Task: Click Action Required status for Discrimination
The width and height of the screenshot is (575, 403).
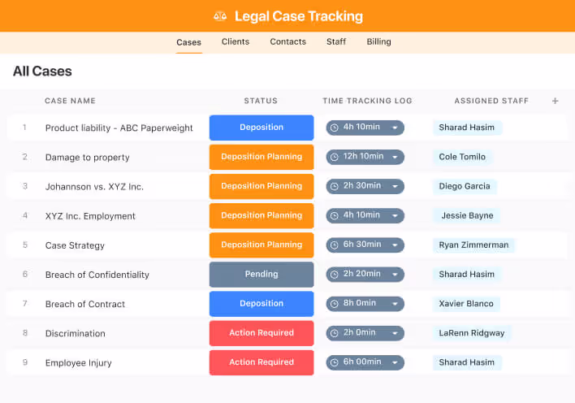Action: click(262, 333)
